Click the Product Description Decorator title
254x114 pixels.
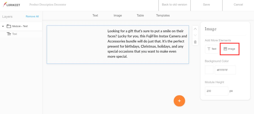point(48,5)
